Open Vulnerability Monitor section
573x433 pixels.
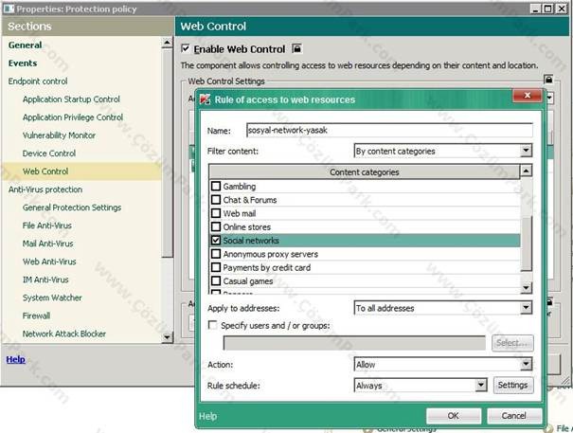click(59, 135)
